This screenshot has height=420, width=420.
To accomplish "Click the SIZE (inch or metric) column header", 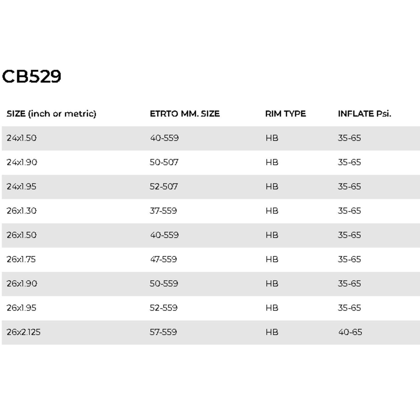I will pyautogui.click(x=51, y=114).
